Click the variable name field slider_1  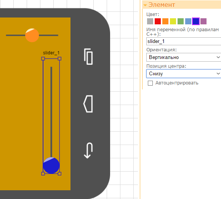[184, 41]
